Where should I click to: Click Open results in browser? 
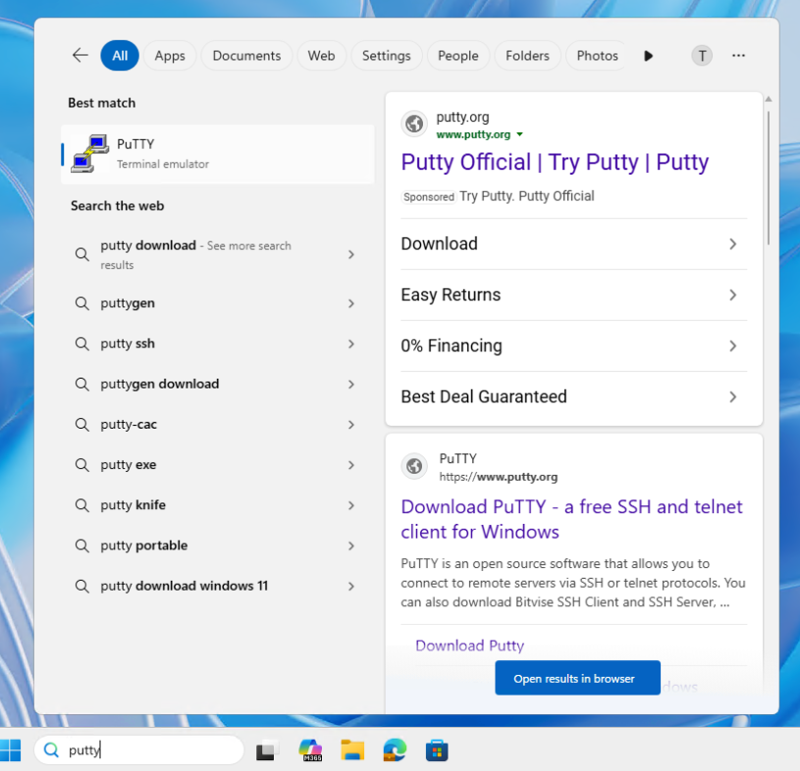point(577,677)
